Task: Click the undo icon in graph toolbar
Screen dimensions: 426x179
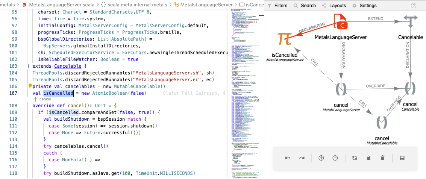Action: coord(287,158)
